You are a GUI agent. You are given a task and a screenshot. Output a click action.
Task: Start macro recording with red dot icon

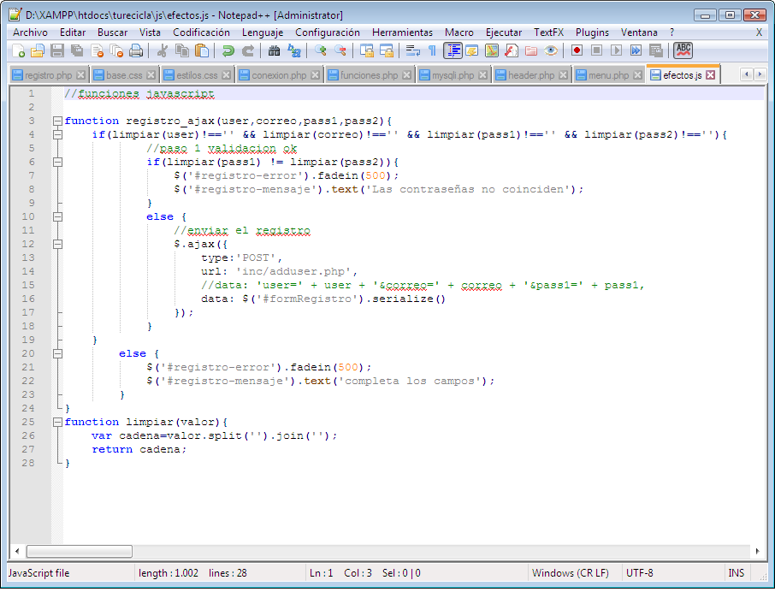[577, 50]
